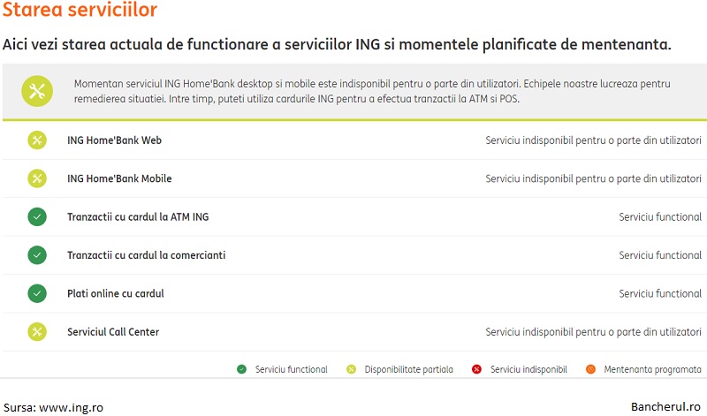Click the red legend icon for Serviciu indisponibil
The width and height of the screenshot is (707, 416).
click(x=476, y=369)
